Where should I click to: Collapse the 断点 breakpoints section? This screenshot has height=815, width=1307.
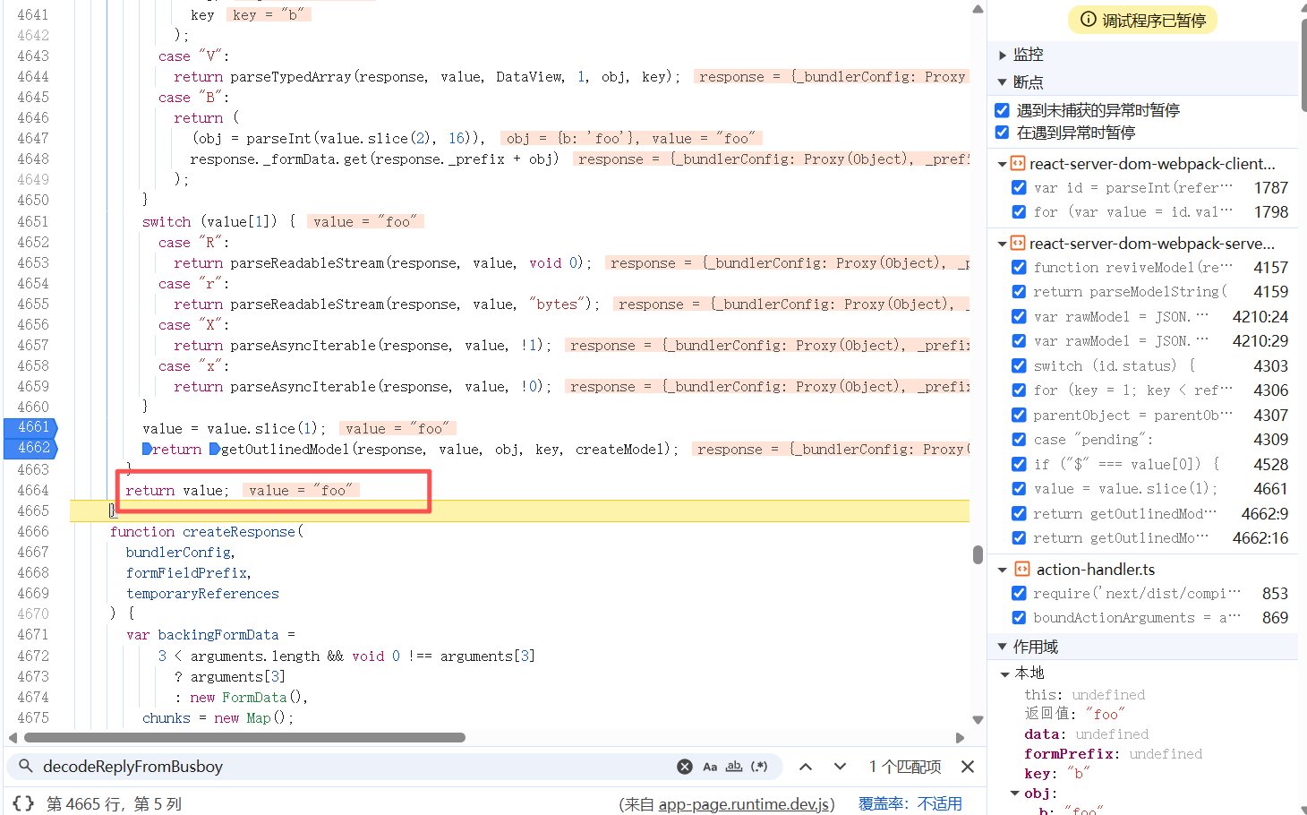tap(1003, 82)
